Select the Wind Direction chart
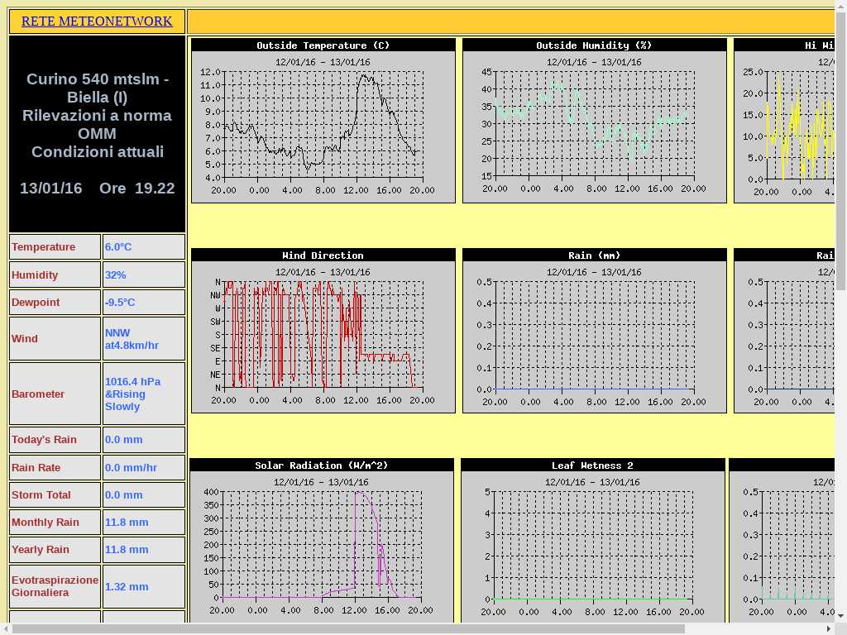847x635 pixels. pos(323,331)
